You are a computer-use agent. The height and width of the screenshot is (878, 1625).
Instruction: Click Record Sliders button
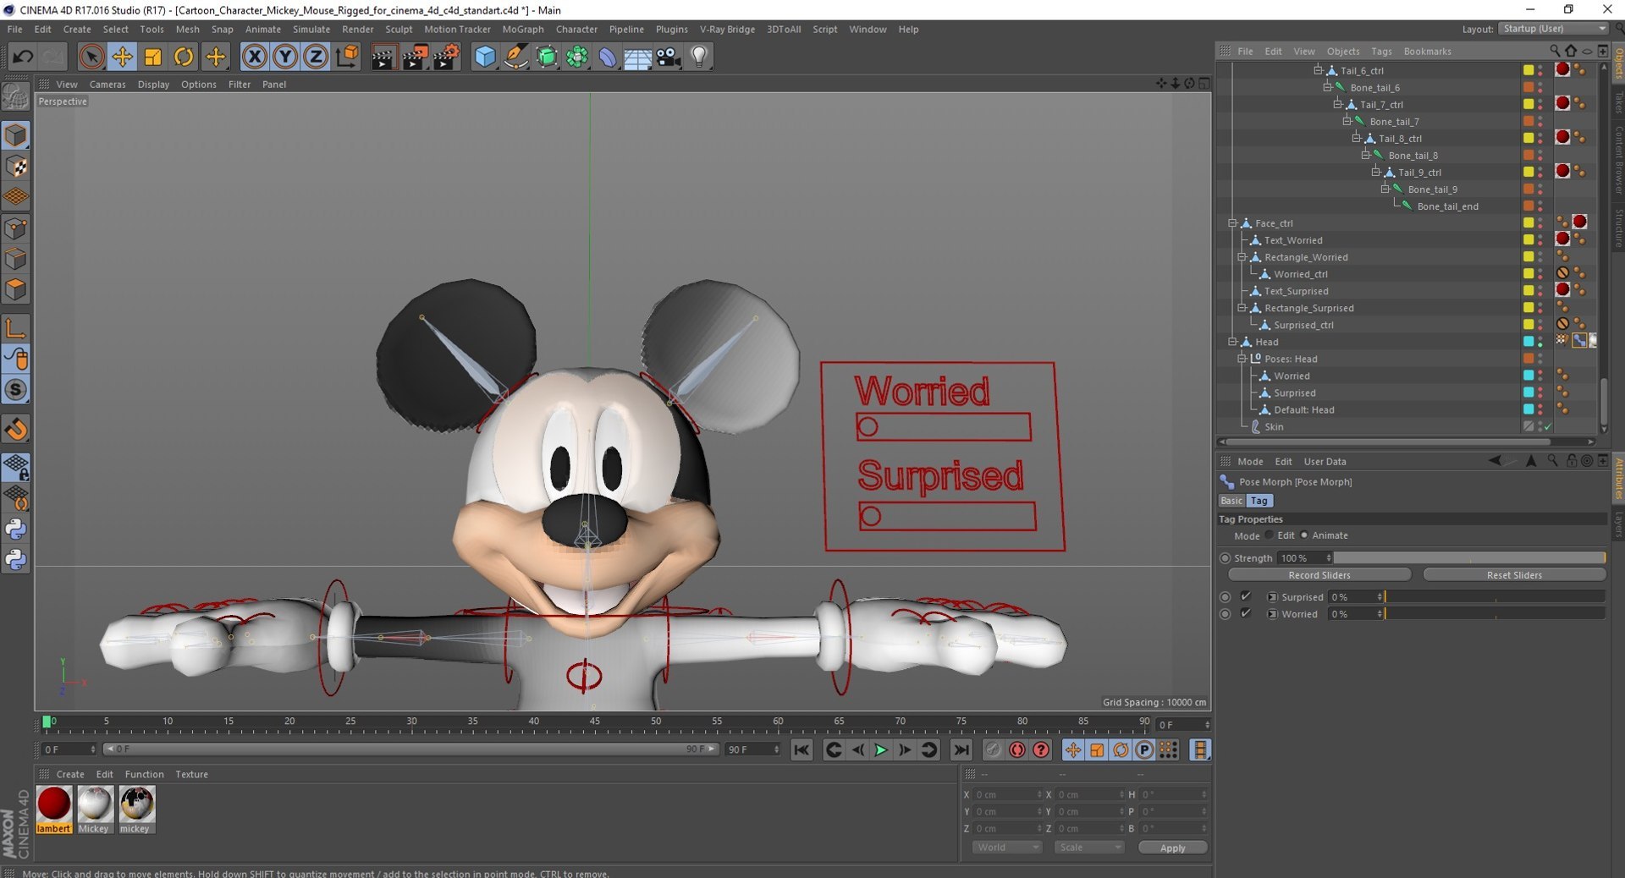1319,575
